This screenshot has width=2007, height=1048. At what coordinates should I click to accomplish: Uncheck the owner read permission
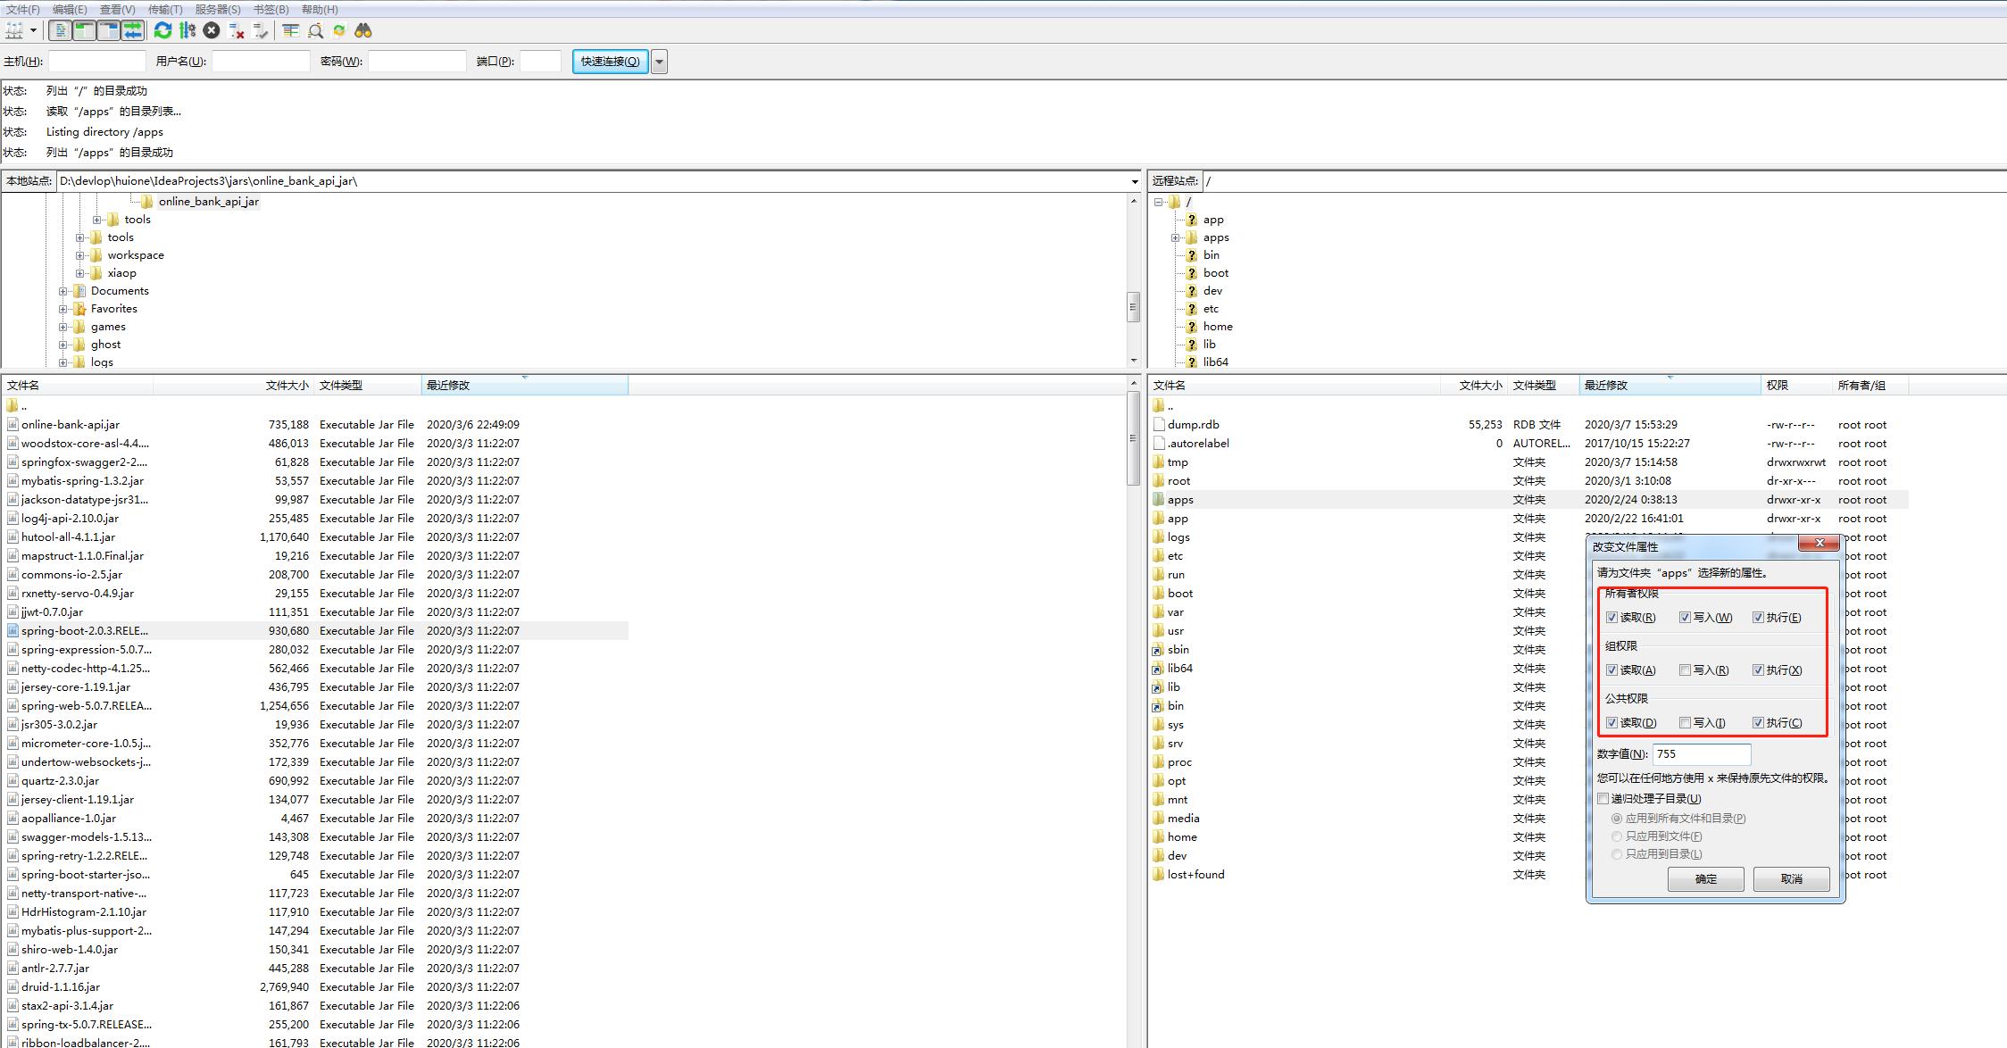click(1611, 617)
